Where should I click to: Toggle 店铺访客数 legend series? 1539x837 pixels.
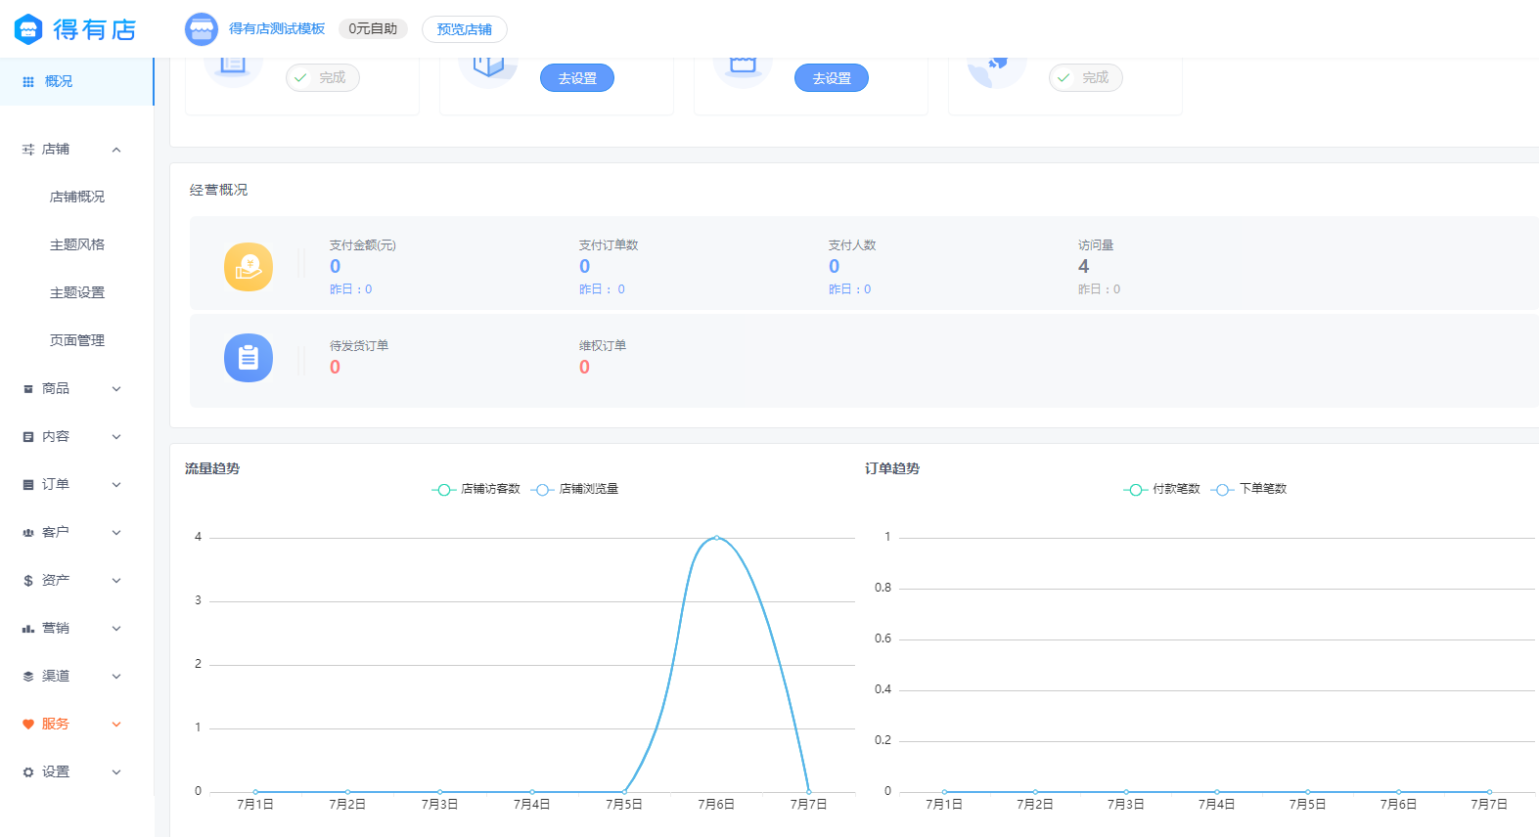(476, 489)
